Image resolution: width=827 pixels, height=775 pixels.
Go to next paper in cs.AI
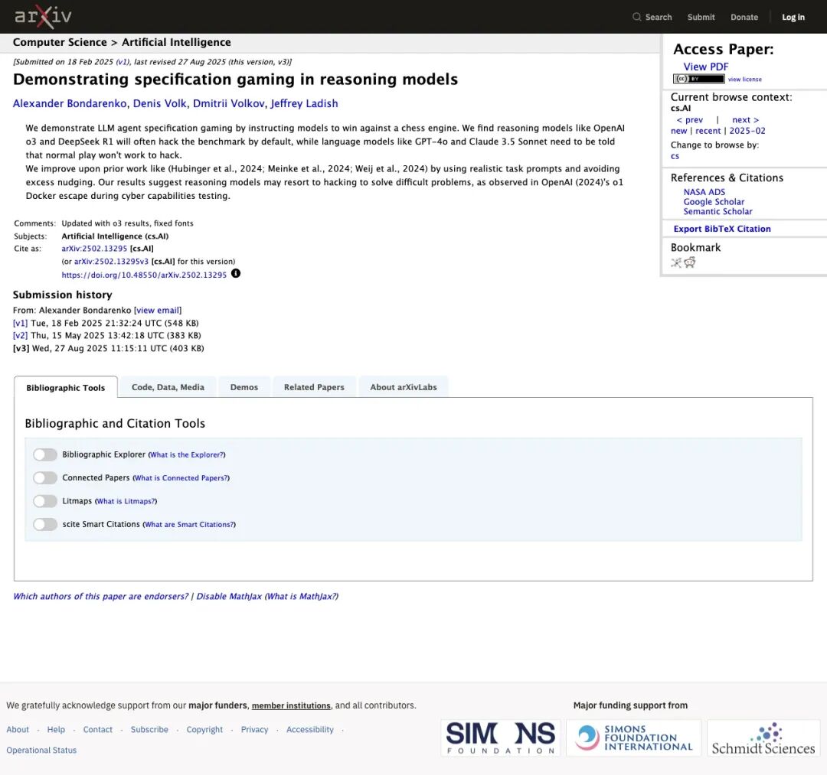point(745,120)
